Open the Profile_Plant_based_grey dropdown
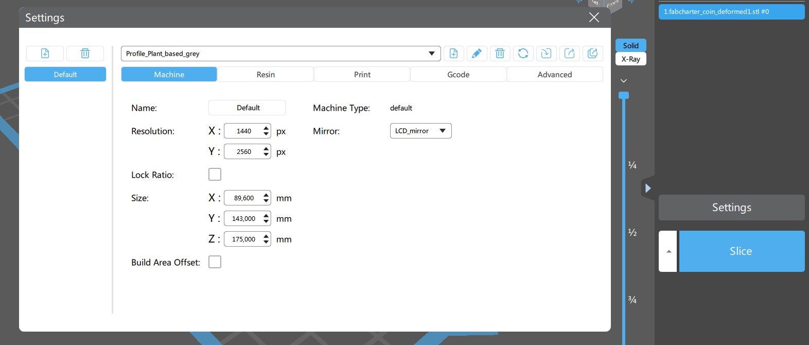Image resolution: width=809 pixels, height=345 pixels. (281, 54)
